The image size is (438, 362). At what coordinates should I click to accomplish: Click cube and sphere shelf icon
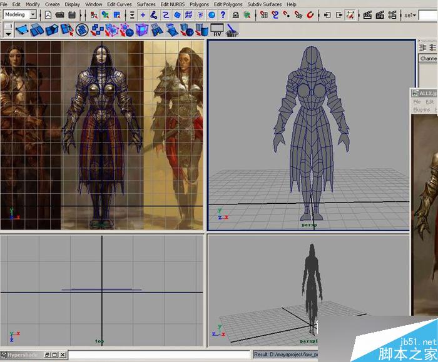[187, 30]
